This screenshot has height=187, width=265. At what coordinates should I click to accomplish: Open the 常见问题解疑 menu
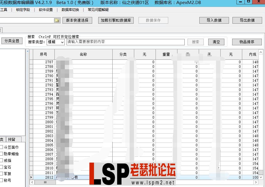(98, 10)
